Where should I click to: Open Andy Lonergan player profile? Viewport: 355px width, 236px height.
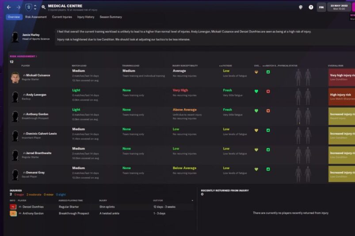36,95
